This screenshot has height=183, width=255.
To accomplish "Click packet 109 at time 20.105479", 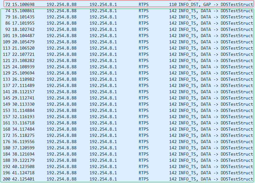I will tap(127, 42).
